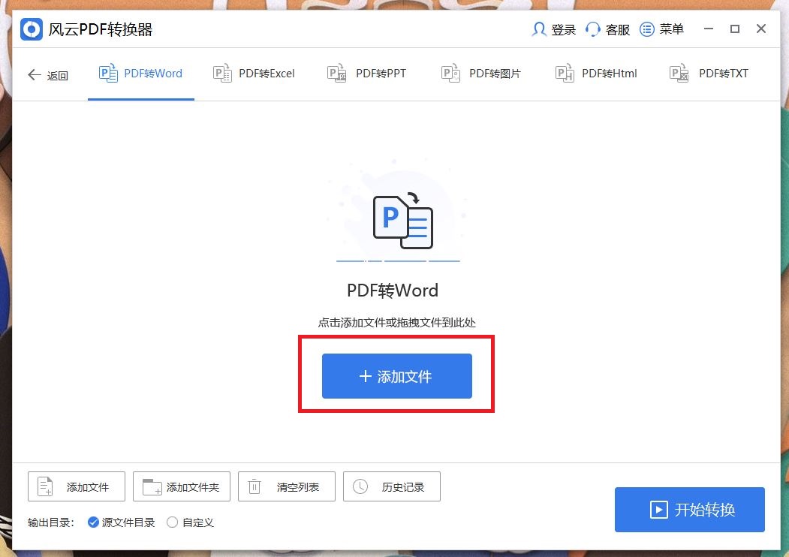Click the PDF转PPT tab icon

[336, 74]
